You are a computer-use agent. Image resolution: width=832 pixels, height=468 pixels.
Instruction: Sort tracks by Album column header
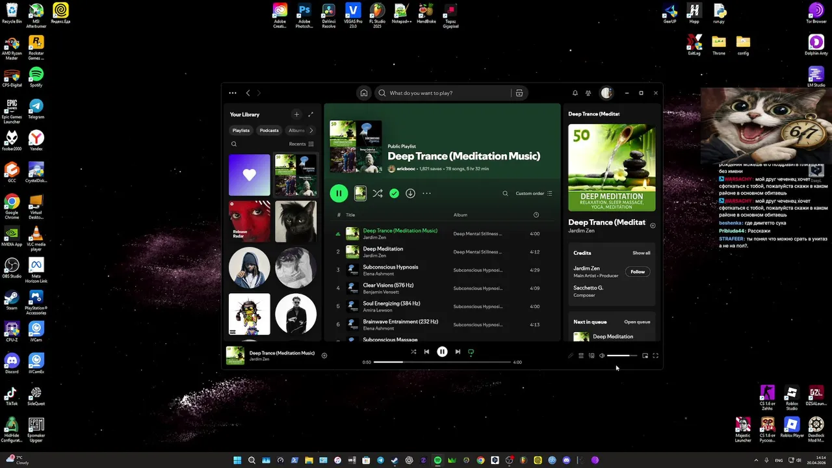(460, 214)
